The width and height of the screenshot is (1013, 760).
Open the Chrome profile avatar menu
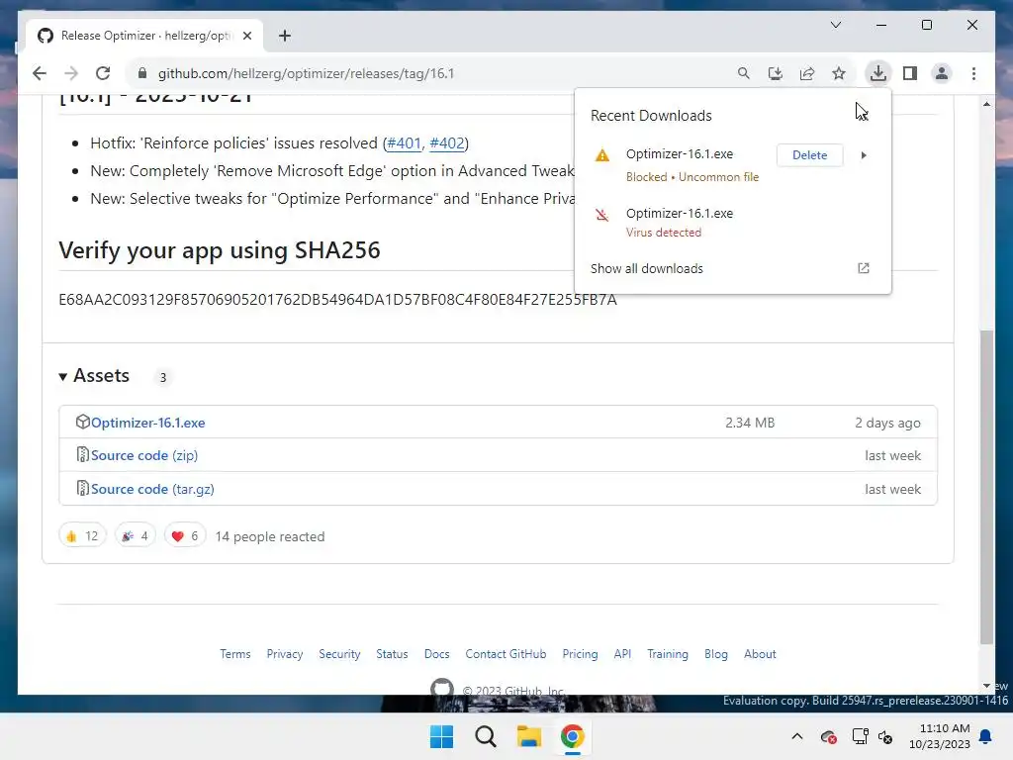point(942,73)
